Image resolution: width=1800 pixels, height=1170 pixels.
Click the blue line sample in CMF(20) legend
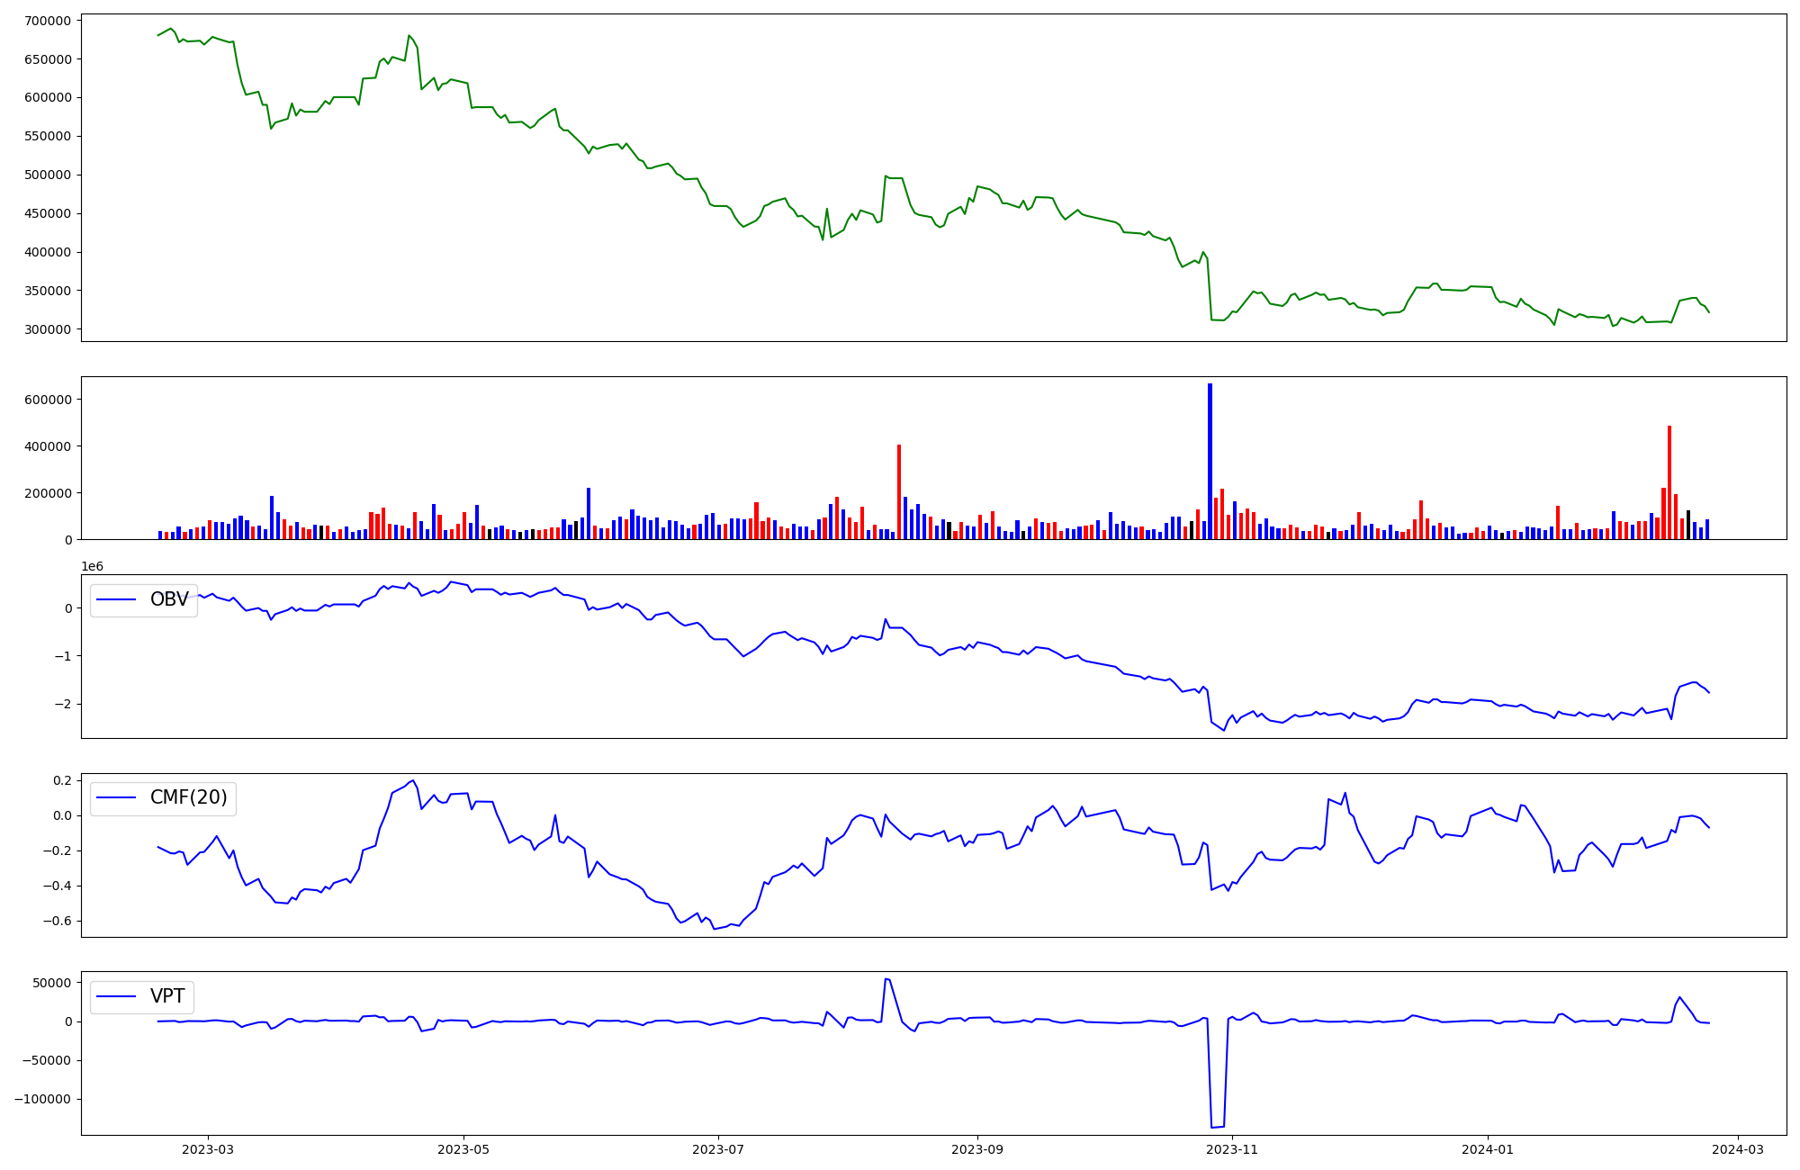point(116,797)
